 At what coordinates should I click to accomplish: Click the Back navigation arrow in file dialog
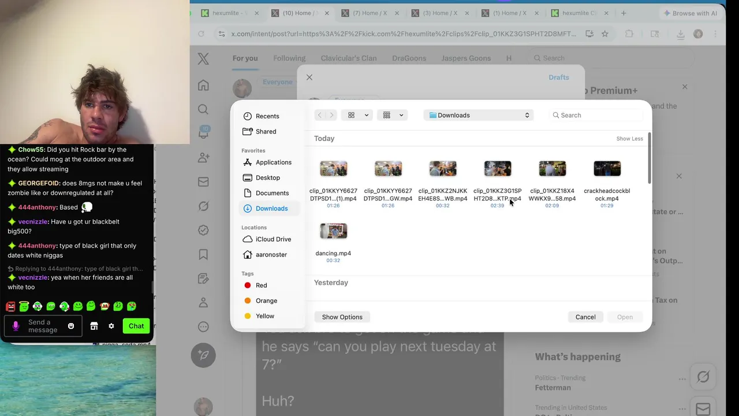coord(320,116)
